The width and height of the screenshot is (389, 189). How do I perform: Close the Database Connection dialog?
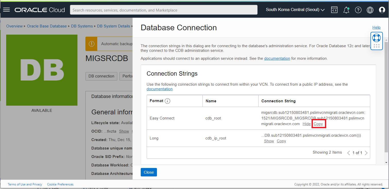(149, 172)
